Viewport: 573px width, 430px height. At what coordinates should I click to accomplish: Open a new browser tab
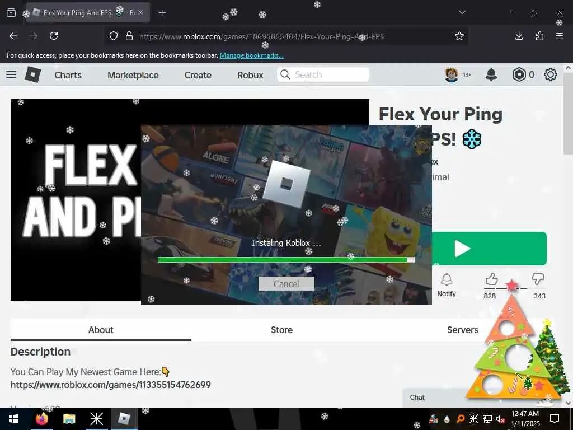coord(162,13)
